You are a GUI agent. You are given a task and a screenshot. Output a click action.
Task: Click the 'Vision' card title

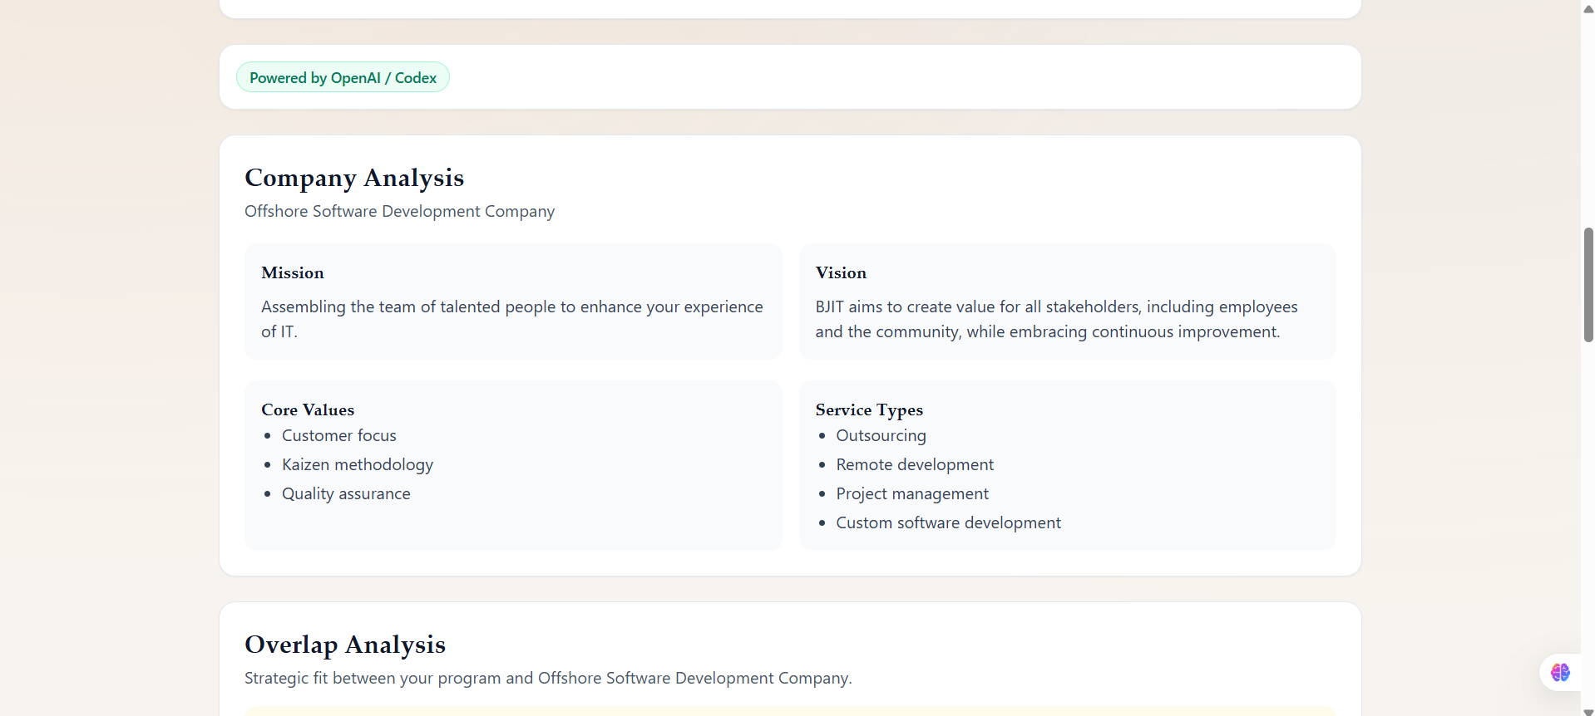click(841, 272)
